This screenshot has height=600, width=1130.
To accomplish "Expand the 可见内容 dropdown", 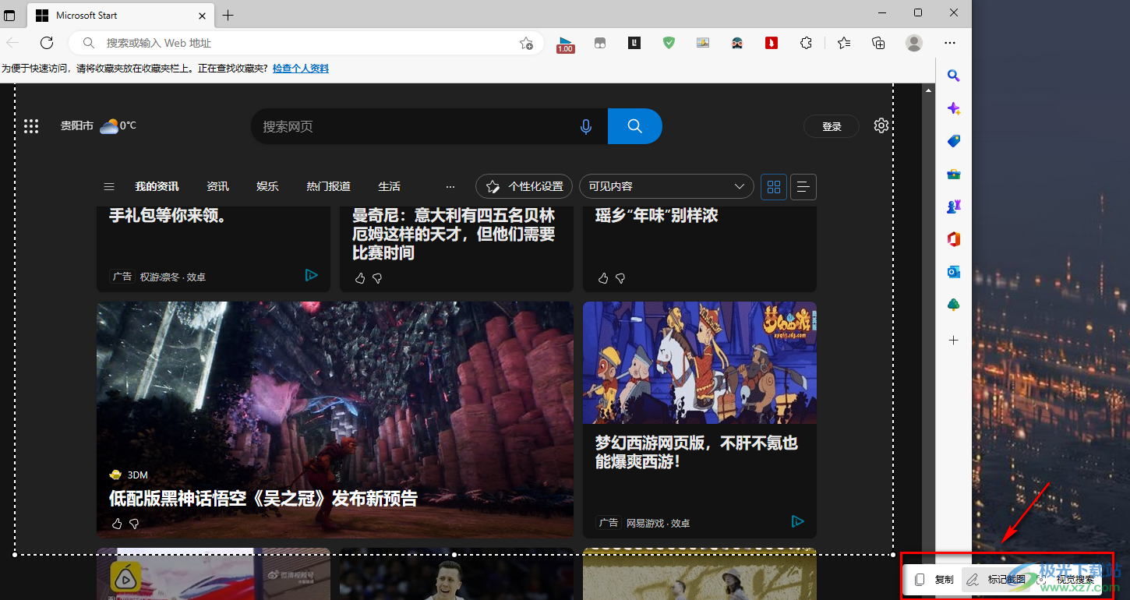I will [666, 186].
